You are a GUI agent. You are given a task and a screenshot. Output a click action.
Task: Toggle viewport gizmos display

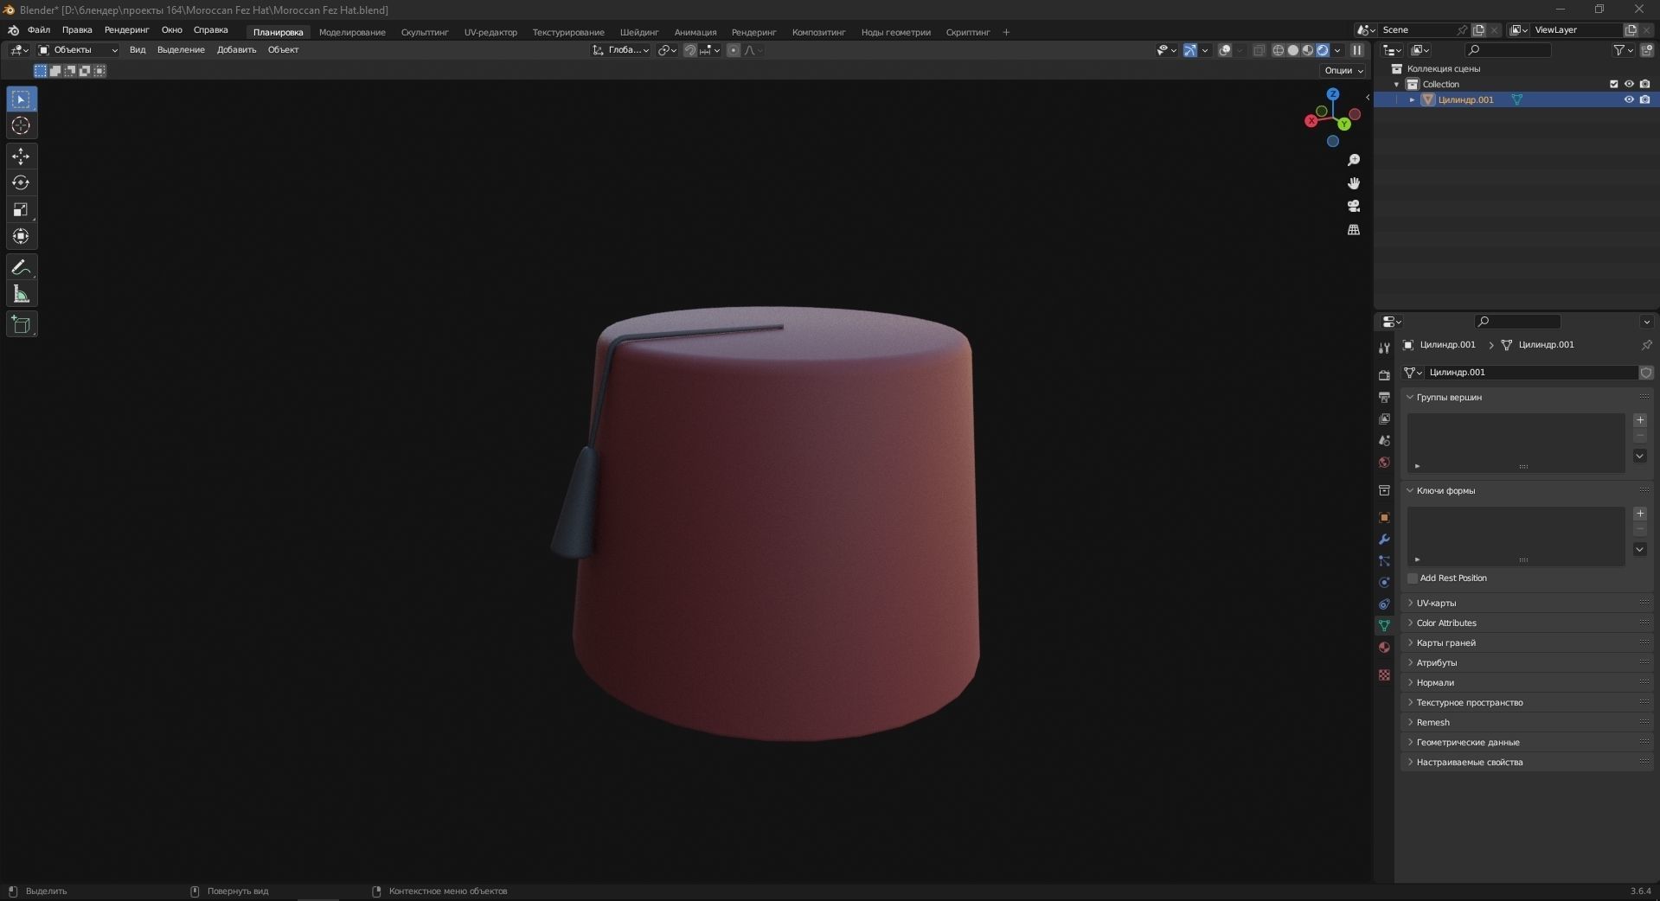[x=1190, y=50]
